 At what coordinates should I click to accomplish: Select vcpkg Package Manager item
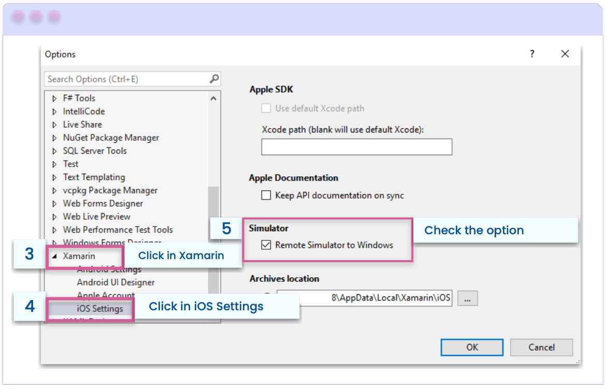[110, 190]
